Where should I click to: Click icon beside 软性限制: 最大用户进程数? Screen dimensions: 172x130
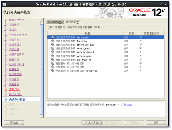coord(53,67)
